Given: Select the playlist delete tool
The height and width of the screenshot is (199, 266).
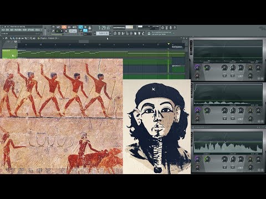Looking at the screenshot, I should click(17, 38).
